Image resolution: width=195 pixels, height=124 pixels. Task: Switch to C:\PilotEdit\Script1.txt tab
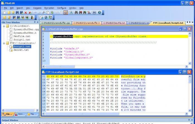[x=139, y=23]
